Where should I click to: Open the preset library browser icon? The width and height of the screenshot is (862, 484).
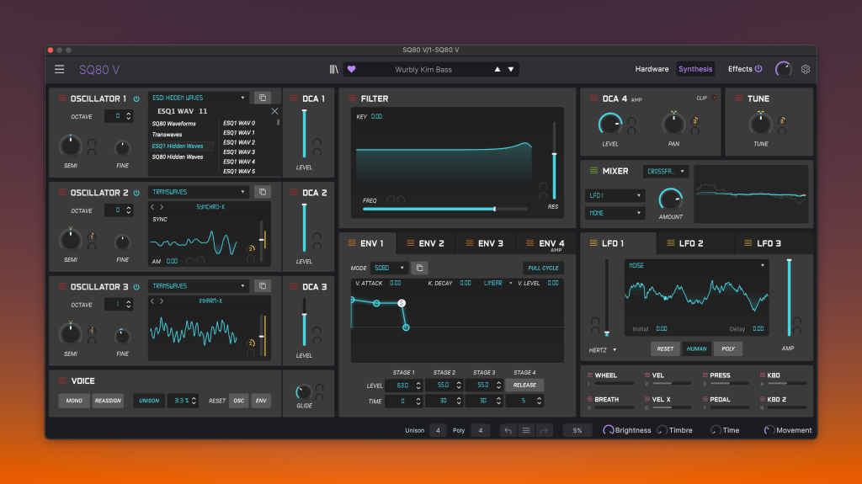pyautogui.click(x=334, y=69)
